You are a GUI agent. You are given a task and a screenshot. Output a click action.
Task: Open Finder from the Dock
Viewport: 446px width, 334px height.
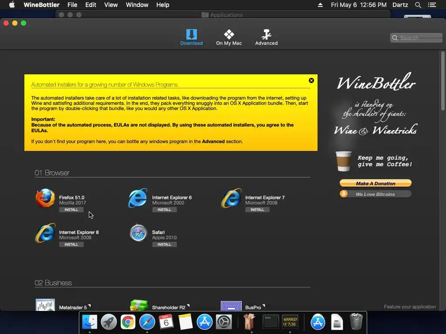90,322
